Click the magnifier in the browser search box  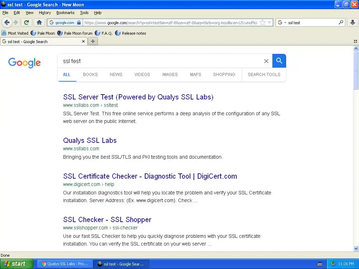coord(341,22)
